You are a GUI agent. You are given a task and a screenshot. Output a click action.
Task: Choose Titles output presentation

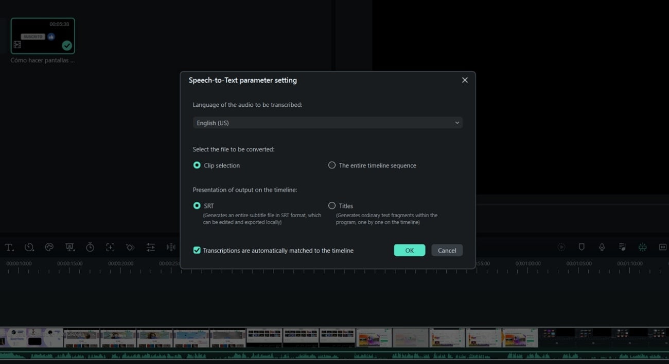[x=332, y=205]
